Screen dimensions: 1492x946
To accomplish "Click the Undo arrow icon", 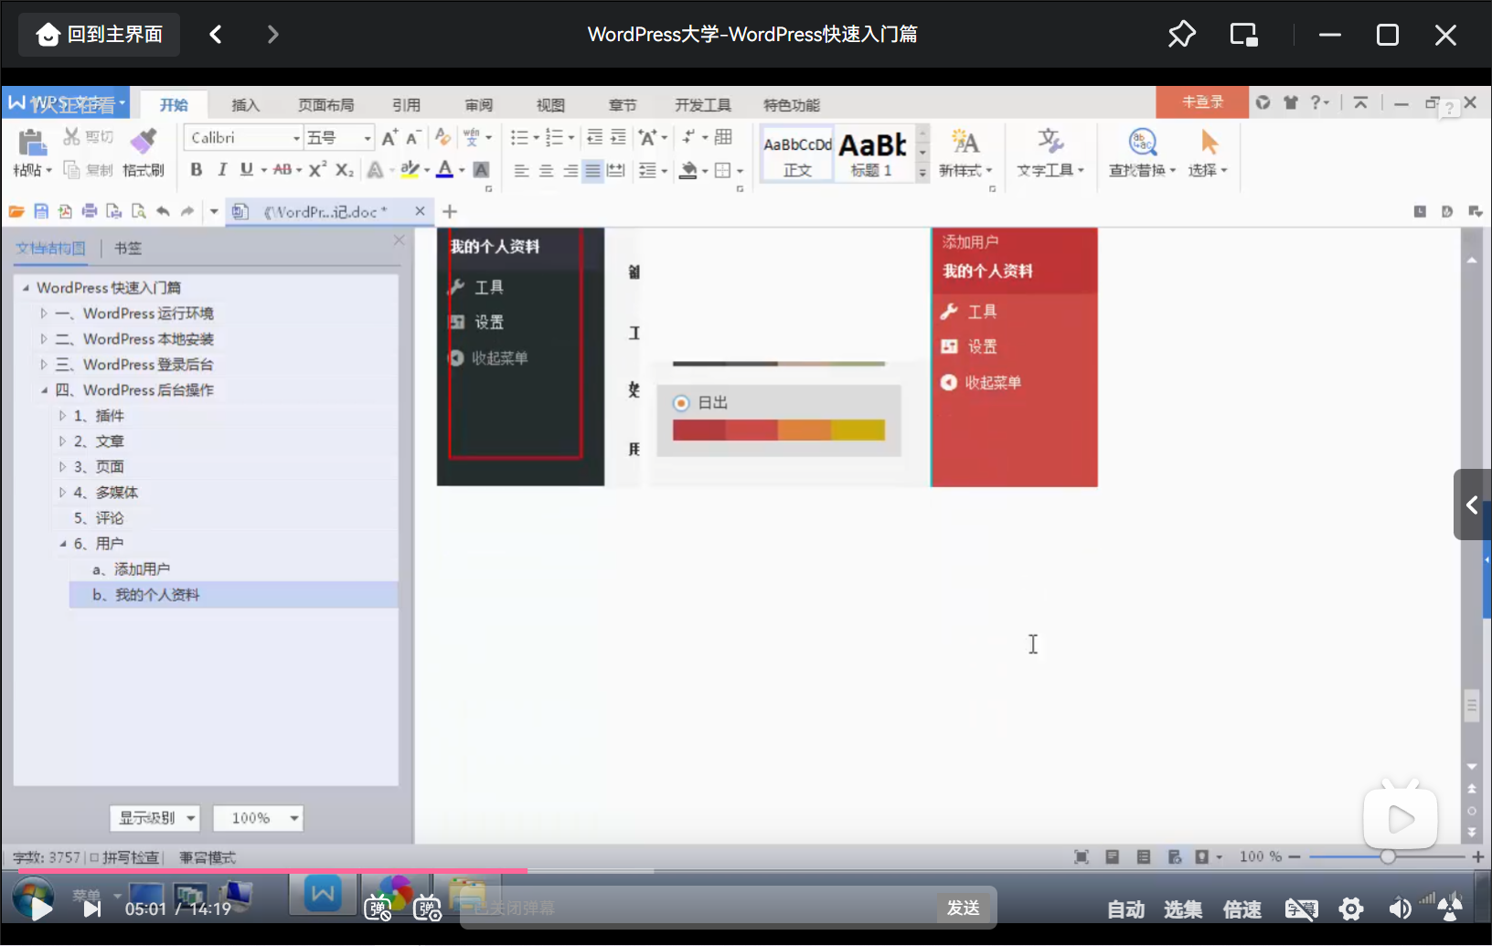I will (163, 211).
